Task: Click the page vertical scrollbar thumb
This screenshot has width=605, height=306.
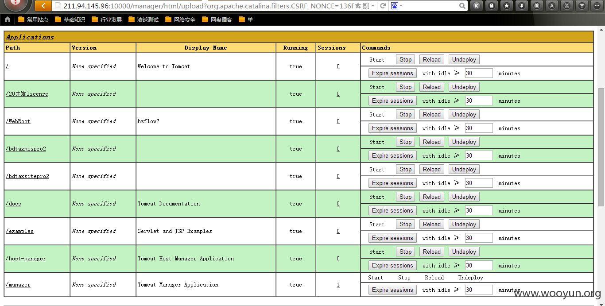Action: (x=601, y=146)
